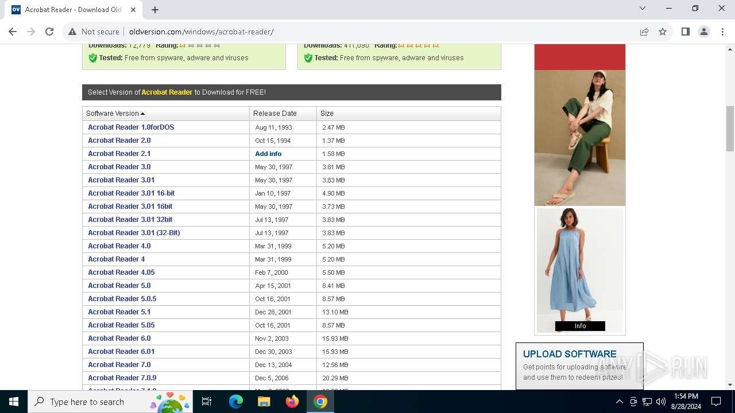
Task: Click the page vertical scrollbar thumb
Action: click(x=730, y=128)
